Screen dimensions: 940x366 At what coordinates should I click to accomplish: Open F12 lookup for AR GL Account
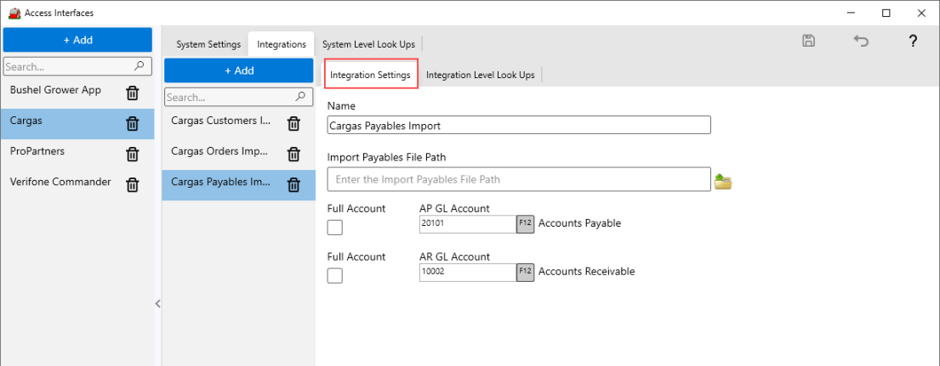pyautogui.click(x=525, y=272)
